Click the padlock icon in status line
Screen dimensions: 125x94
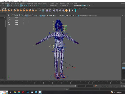pos(31,5)
